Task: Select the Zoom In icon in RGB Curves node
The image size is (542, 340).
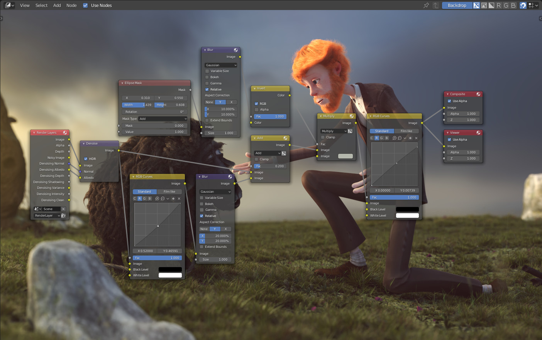Action: 395,138
